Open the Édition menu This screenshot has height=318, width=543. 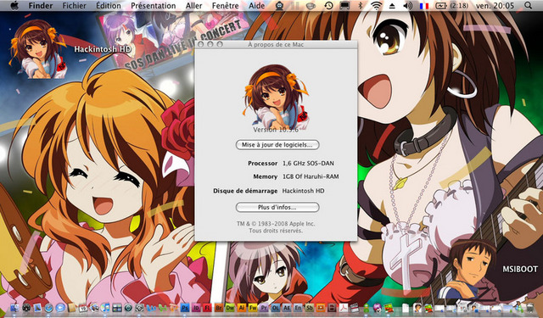click(109, 6)
